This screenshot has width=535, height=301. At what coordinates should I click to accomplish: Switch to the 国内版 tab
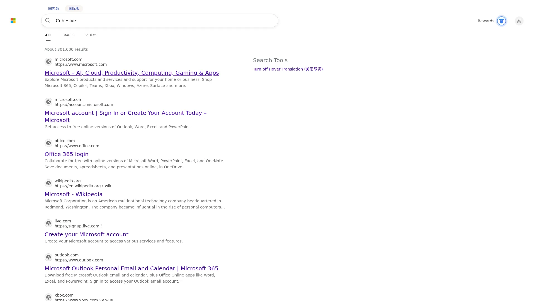pos(53,8)
